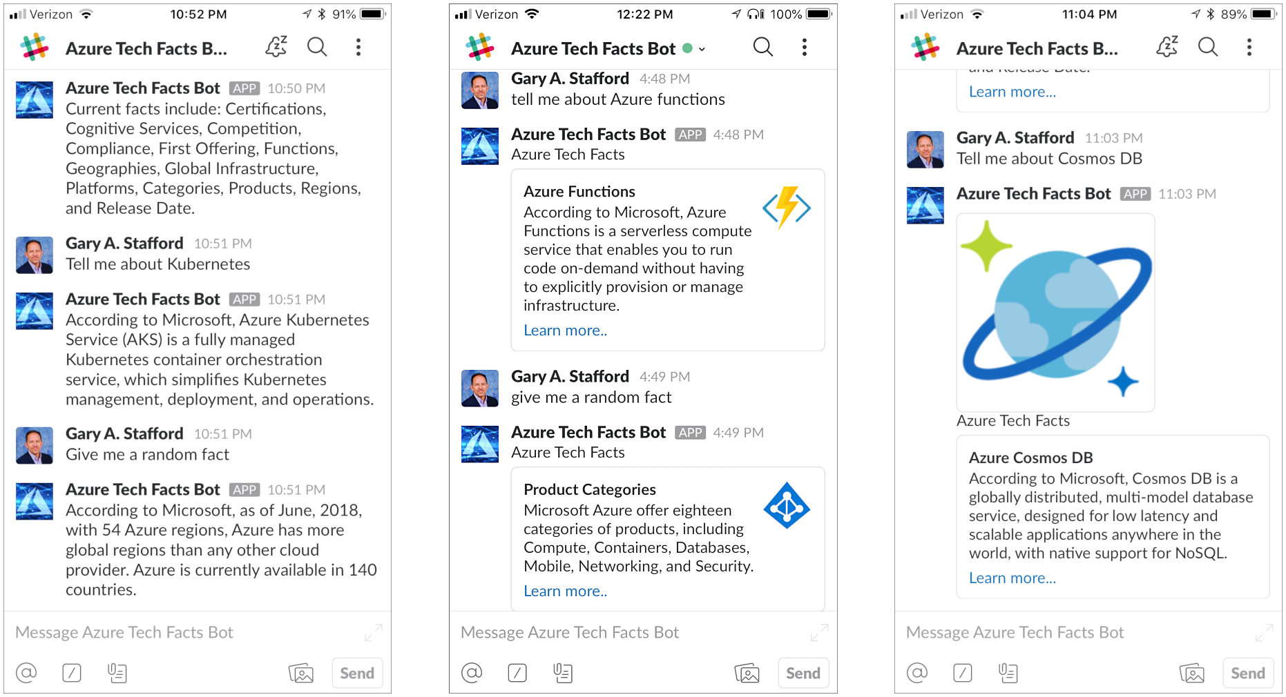Image resolution: width=1286 pixels, height=697 pixels.
Task: Expand the Azure Tech Facts Bot dropdown arrow in the middle phone
Action: [x=702, y=49]
